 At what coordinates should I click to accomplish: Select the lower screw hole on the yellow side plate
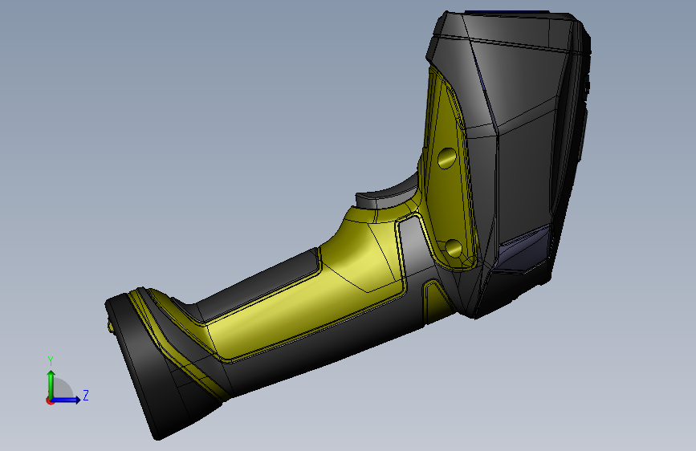(454, 249)
